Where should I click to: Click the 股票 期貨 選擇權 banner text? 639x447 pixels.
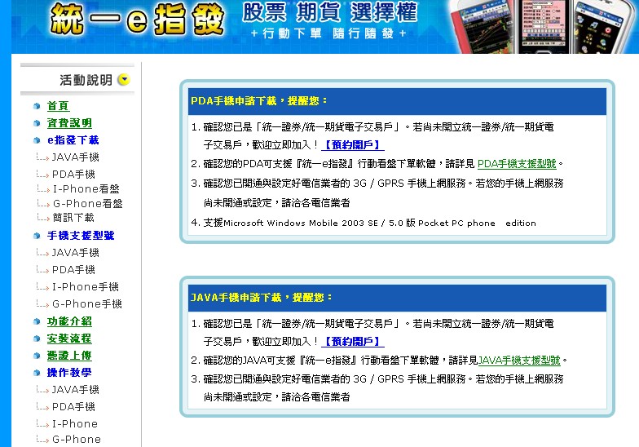point(329,12)
